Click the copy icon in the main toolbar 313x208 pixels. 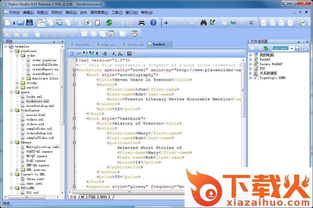tap(89, 23)
